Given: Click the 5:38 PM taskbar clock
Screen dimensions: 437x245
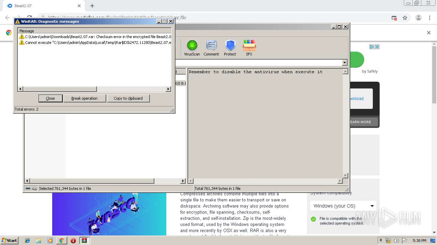Looking at the screenshot, I should 419,241.
